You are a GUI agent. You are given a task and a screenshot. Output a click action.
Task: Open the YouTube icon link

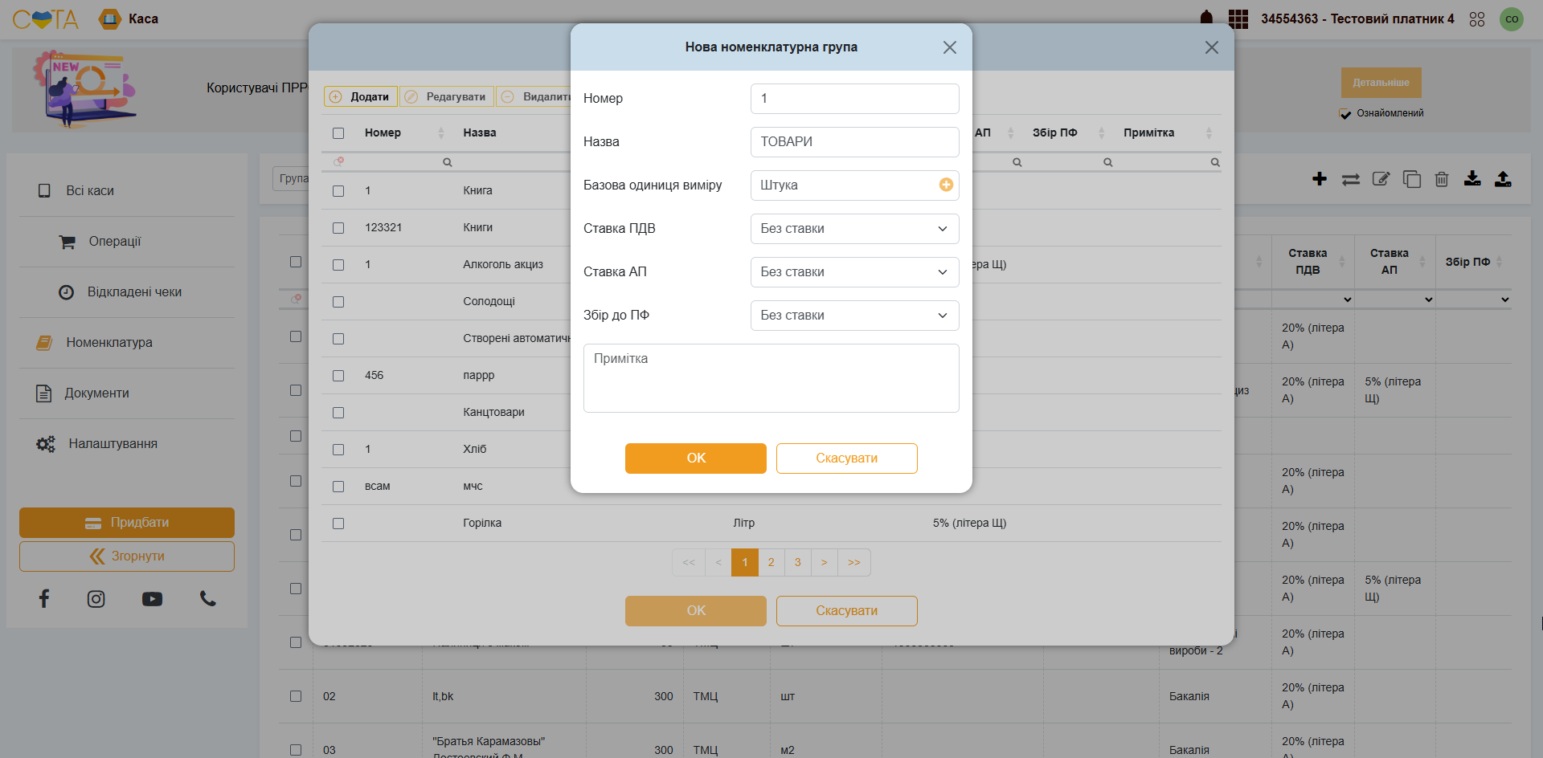pyautogui.click(x=152, y=599)
